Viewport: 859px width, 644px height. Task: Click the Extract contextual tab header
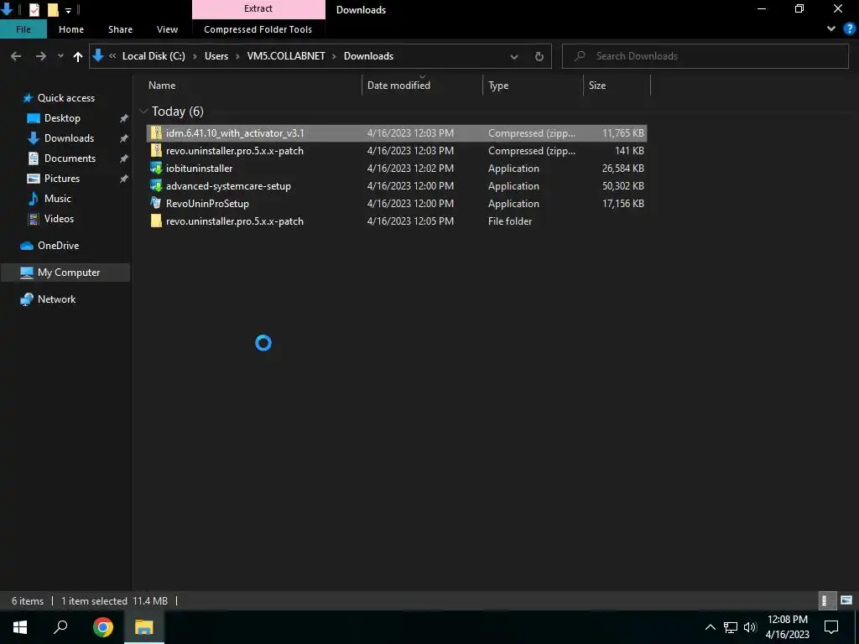click(x=258, y=8)
